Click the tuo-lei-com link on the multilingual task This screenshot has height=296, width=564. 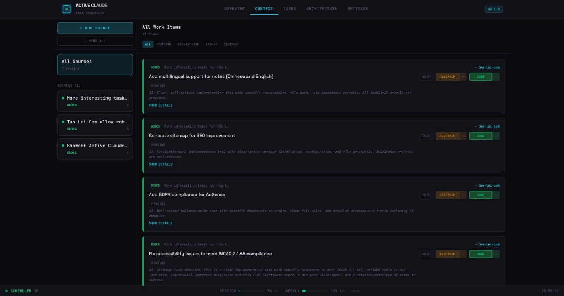(x=488, y=67)
